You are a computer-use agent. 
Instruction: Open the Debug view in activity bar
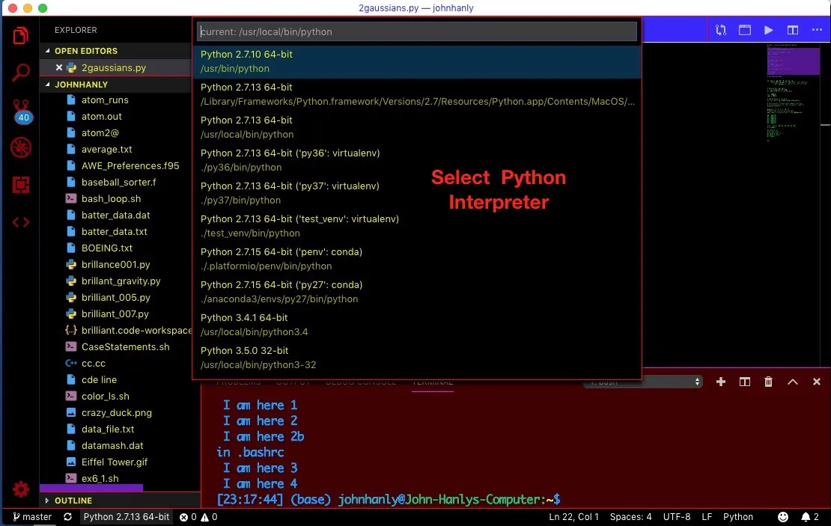click(21, 148)
